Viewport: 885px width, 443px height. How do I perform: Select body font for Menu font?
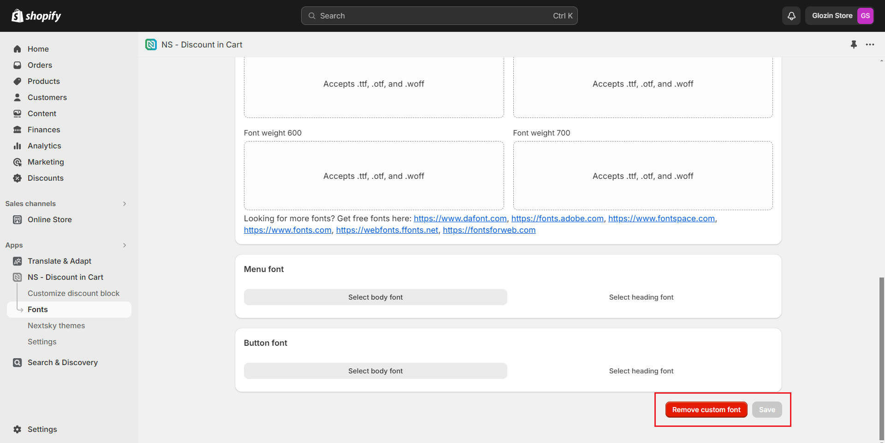pyautogui.click(x=375, y=297)
